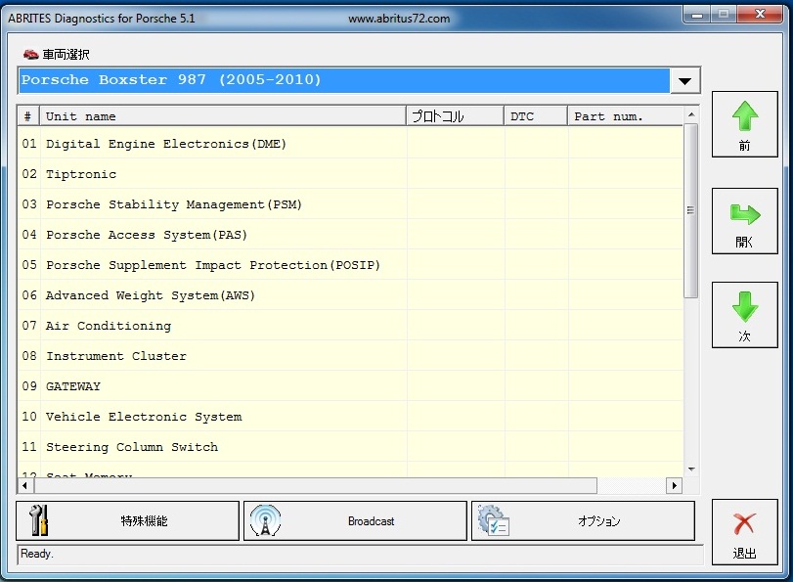Click the Part num. column header
This screenshot has height=582, width=793.
tap(626, 116)
